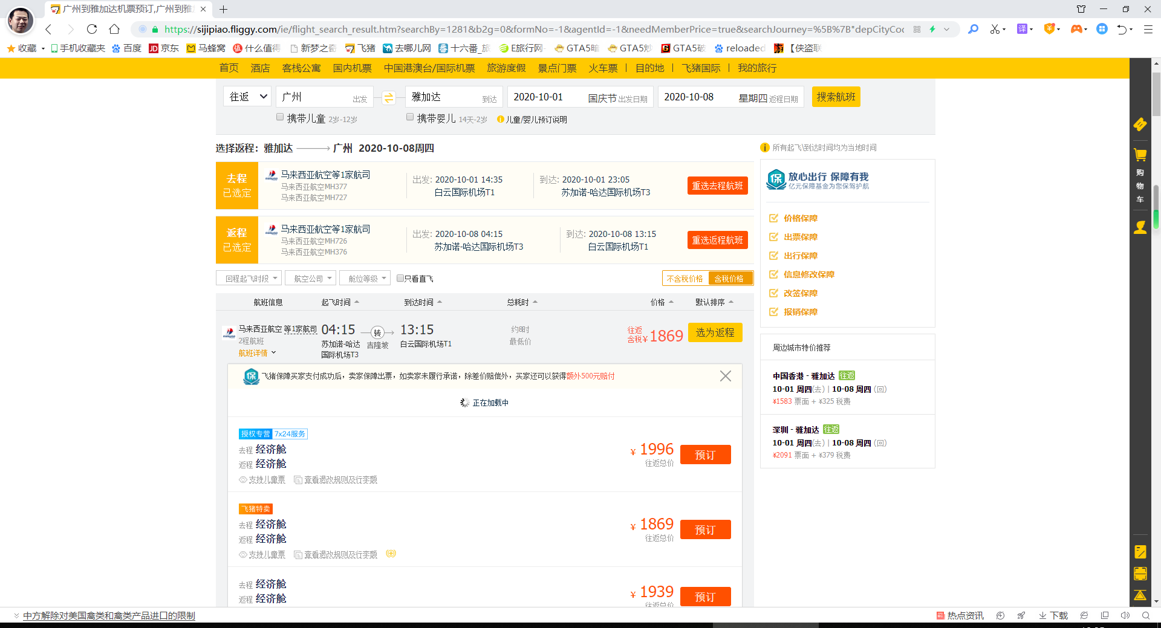Image resolution: width=1161 pixels, height=628 pixels.
Task: Click 选为返程 button
Action: 715,332
